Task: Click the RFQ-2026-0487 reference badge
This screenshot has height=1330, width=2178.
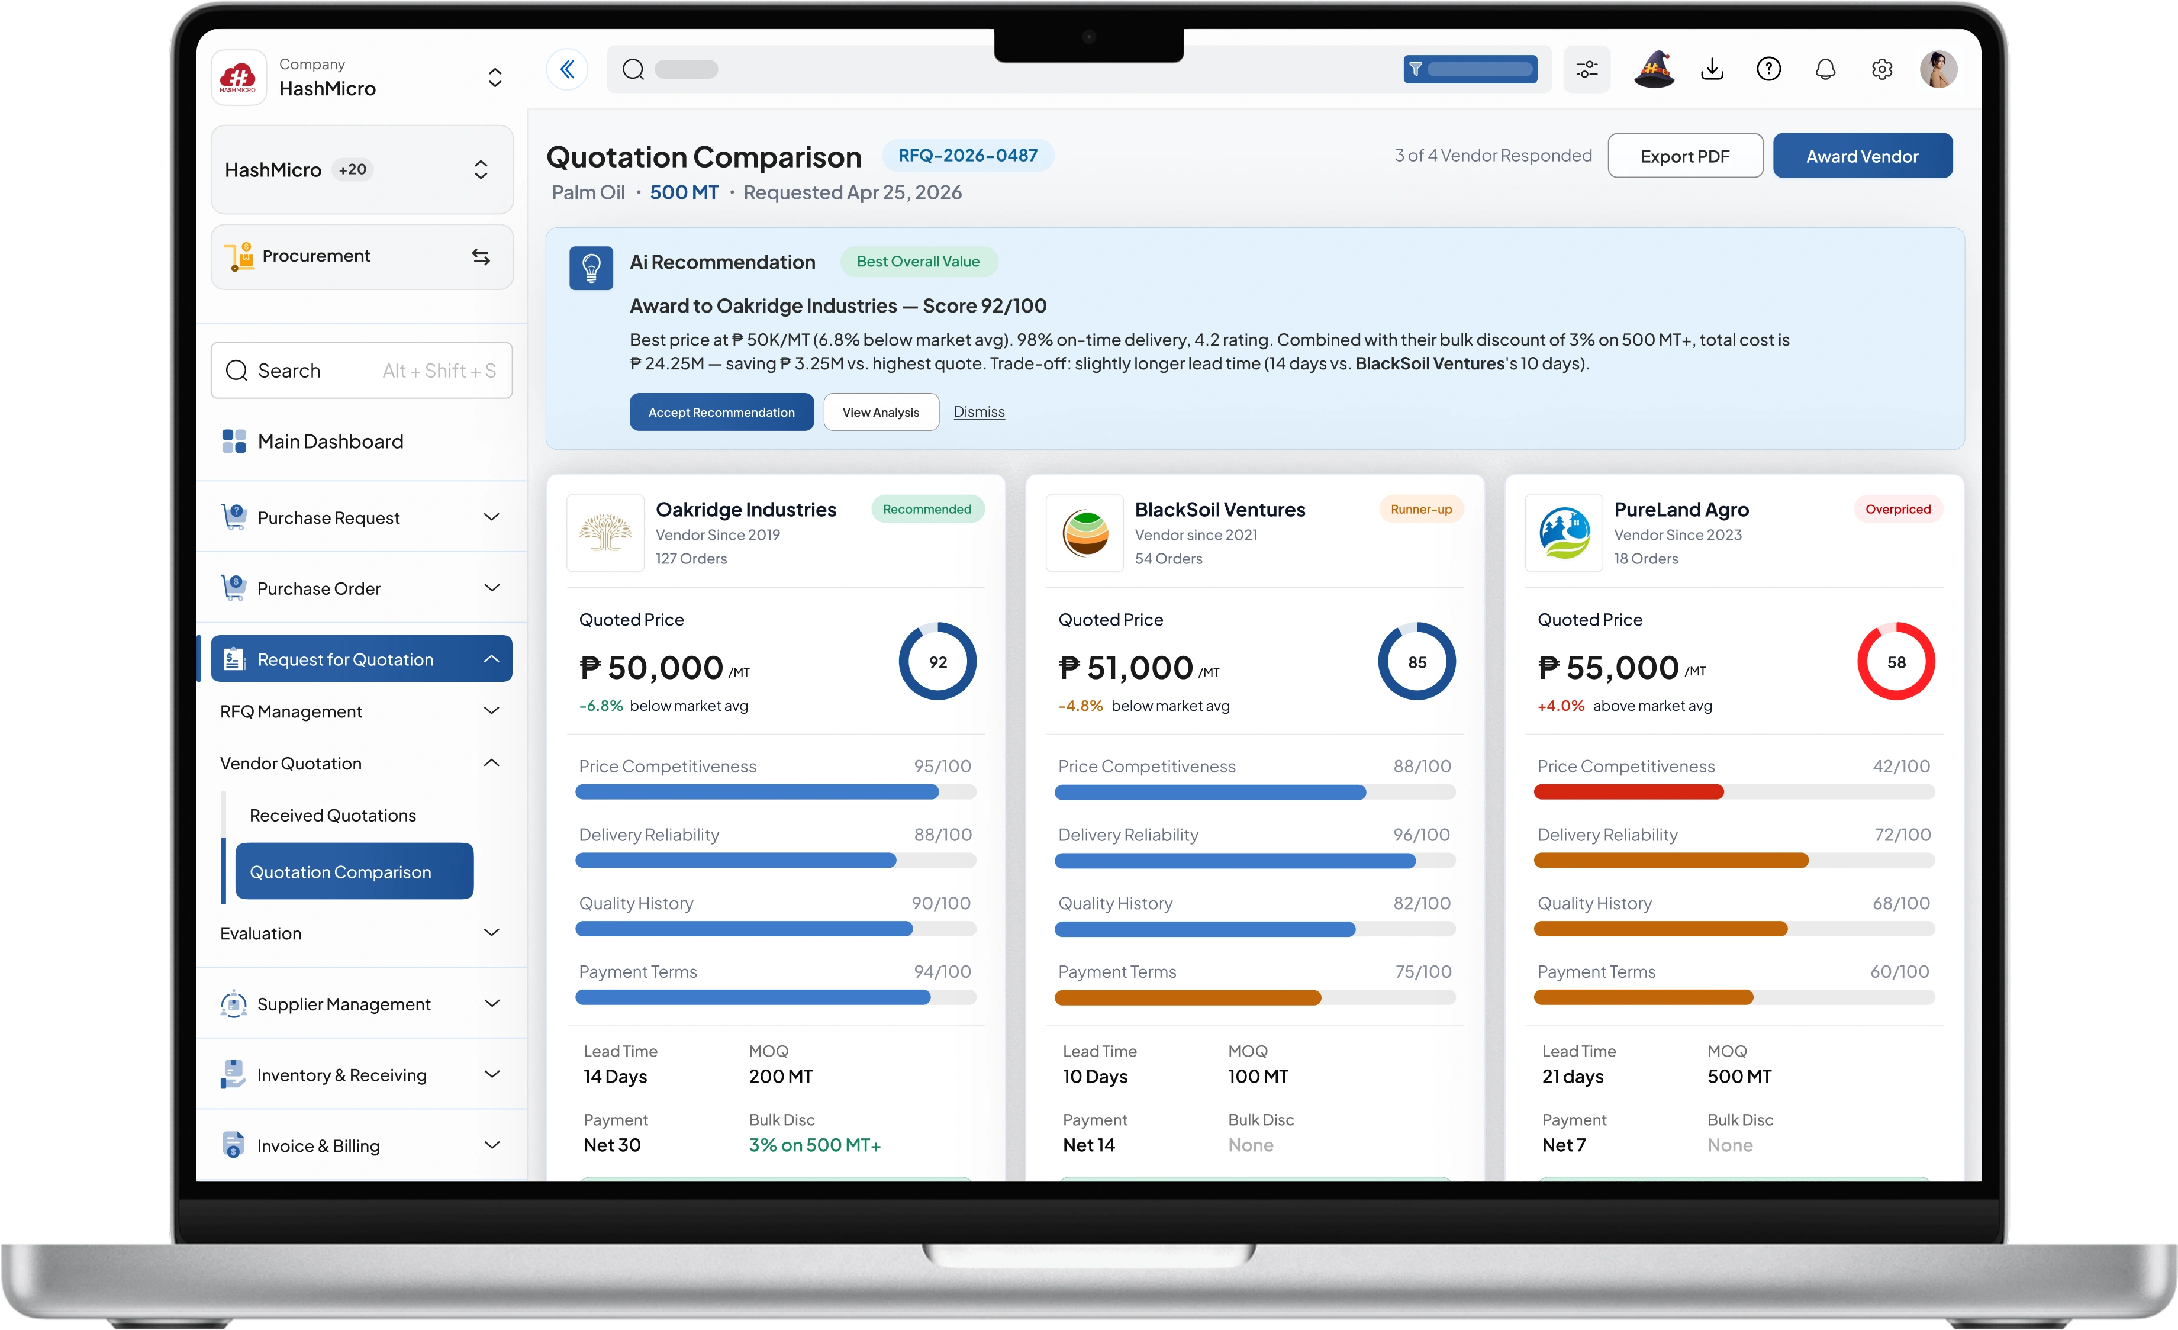Action: [x=968, y=156]
